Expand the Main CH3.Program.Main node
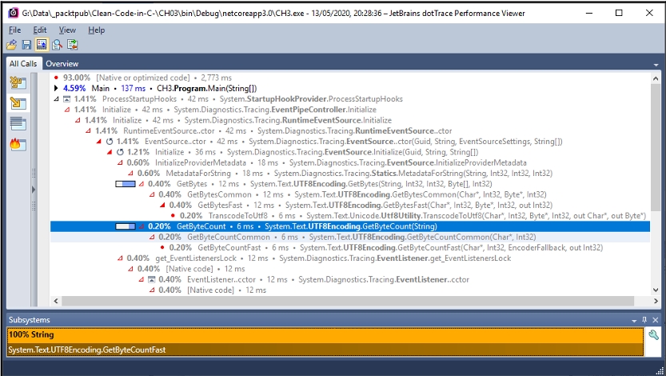 56,88
